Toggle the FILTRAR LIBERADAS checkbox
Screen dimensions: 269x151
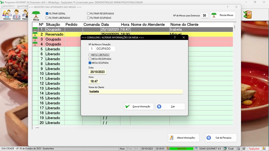[x=47, y=18]
